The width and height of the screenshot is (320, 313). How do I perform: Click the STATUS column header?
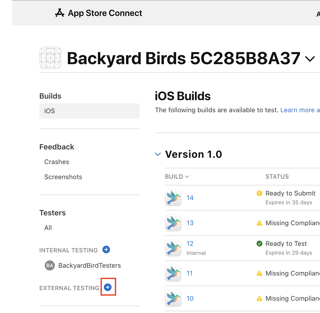coord(277,177)
